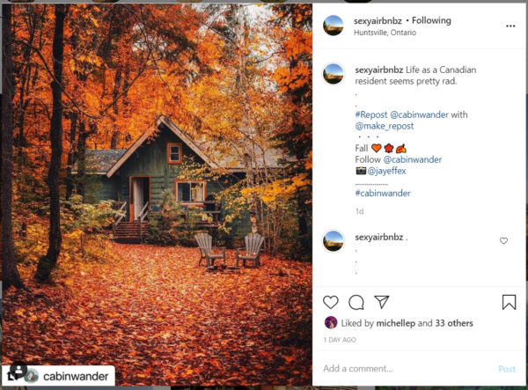This screenshot has width=528, height=390.
Task: Click the Post comment button
Action: (x=507, y=369)
